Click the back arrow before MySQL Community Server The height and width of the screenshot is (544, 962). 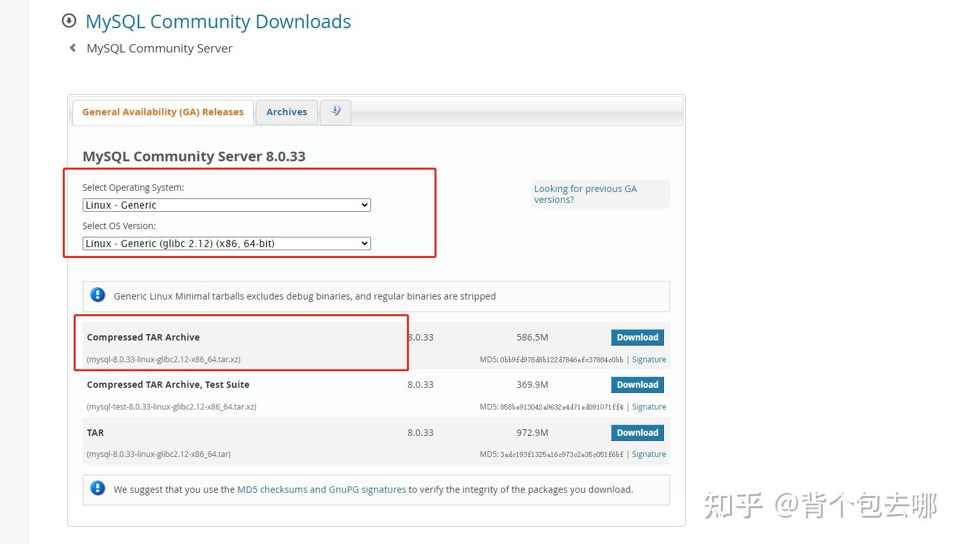[73, 48]
